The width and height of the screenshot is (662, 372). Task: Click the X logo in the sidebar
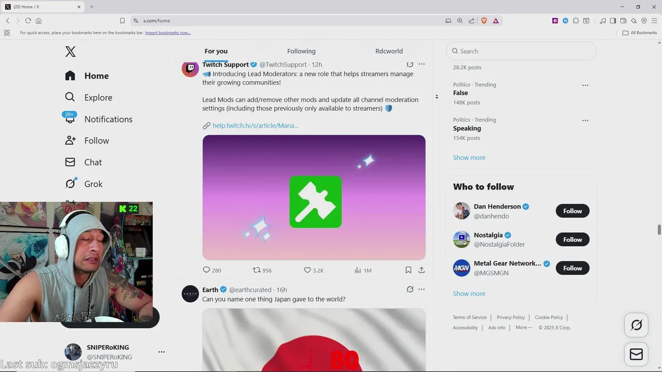tap(70, 51)
